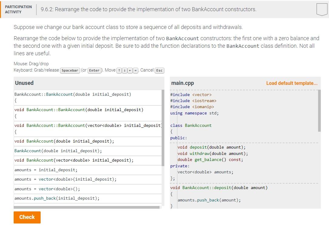Click the 'void deposit(double amount);' code line
This screenshot has width=329, height=225.
click(211, 147)
